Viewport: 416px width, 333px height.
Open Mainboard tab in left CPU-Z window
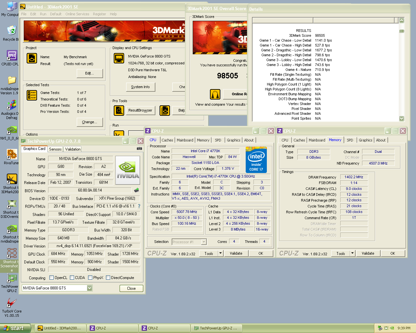tap(185, 140)
